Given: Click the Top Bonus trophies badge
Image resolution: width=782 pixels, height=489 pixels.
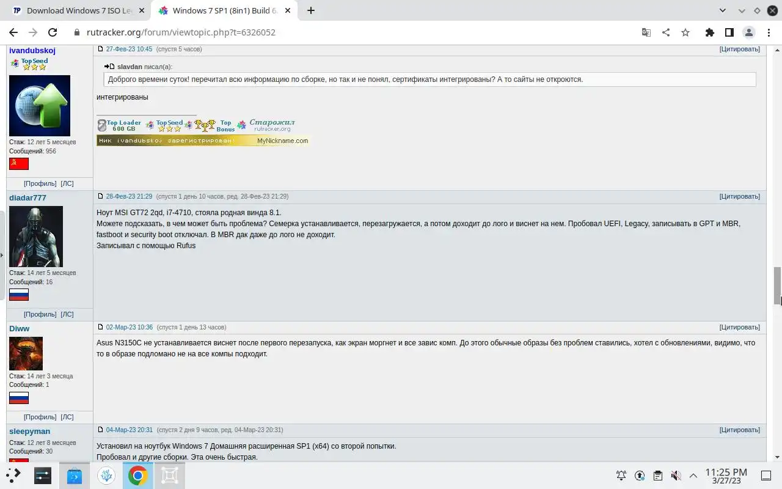Looking at the screenshot, I should [210, 125].
